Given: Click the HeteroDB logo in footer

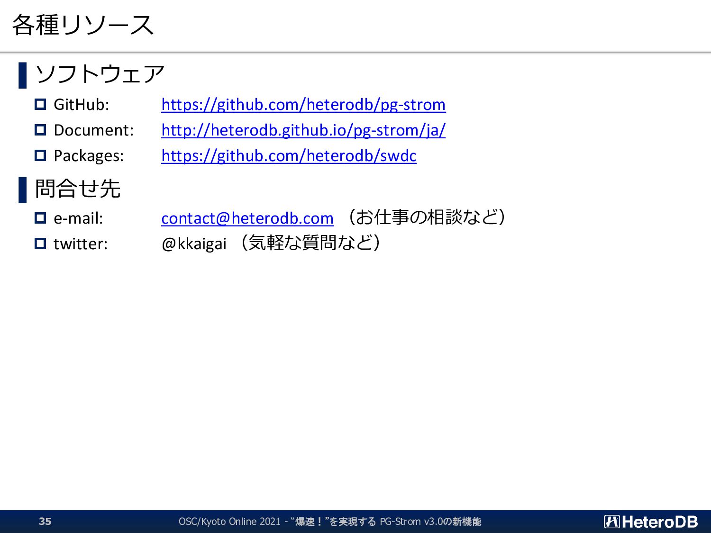Looking at the screenshot, I should tap(651, 522).
